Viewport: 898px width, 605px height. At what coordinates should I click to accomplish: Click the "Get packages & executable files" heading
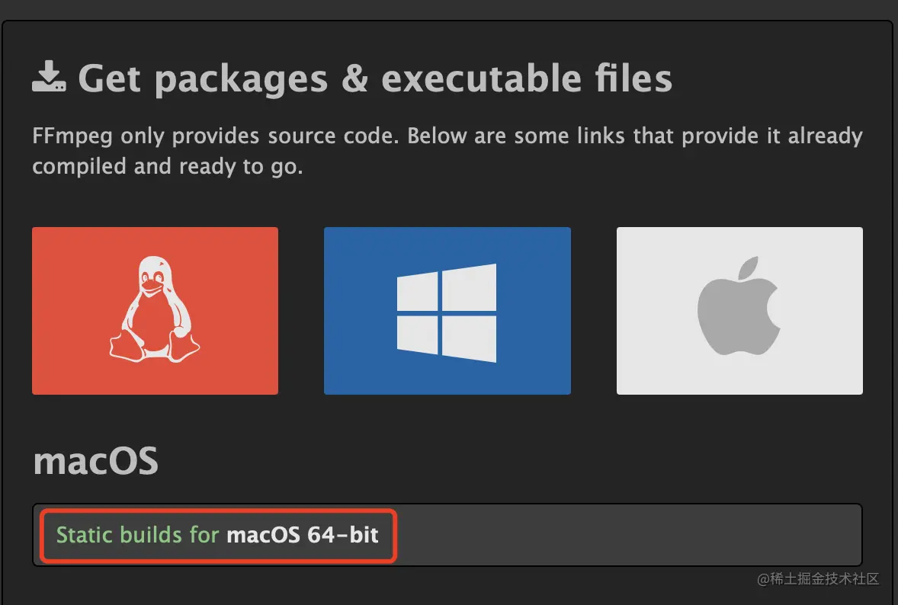pyautogui.click(x=375, y=78)
